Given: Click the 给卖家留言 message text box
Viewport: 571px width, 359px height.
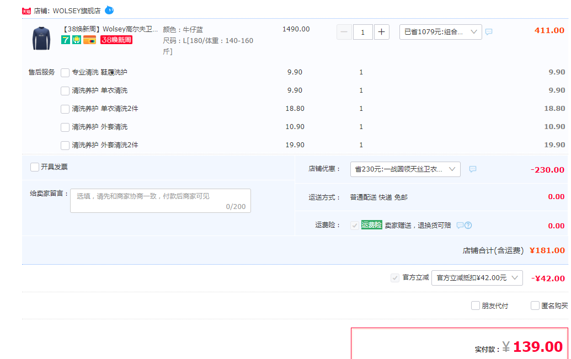Looking at the screenshot, I should click(x=161, y=201).
